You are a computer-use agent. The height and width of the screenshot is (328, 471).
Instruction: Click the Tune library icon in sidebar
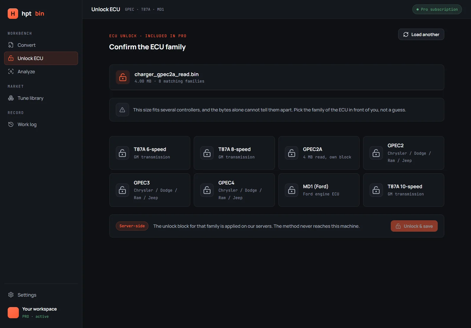point(11,98)
